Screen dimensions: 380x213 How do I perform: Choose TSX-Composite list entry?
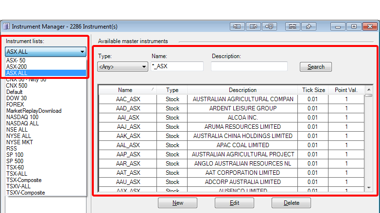click(x=46, y=180)
